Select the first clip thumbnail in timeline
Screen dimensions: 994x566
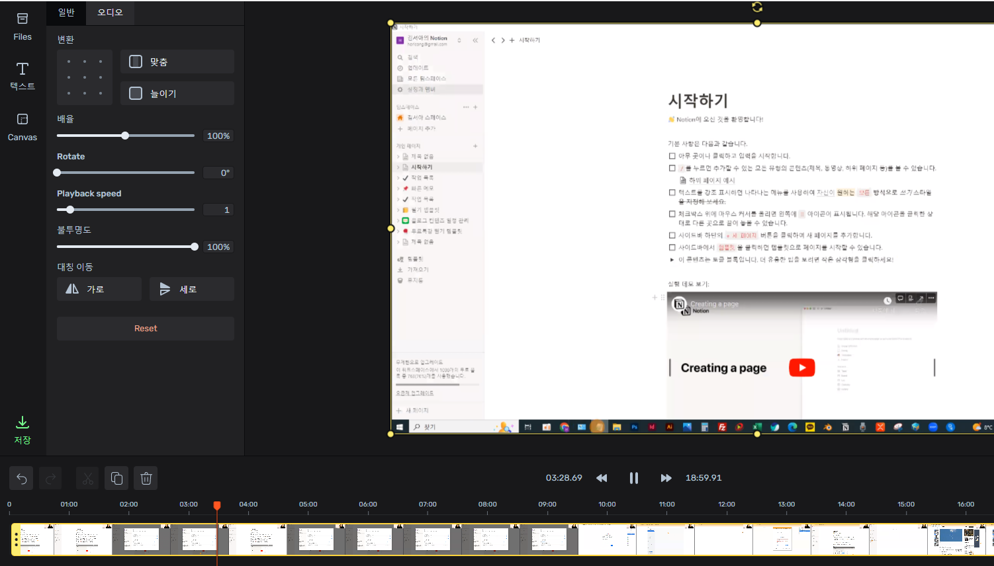coord(37,540)
